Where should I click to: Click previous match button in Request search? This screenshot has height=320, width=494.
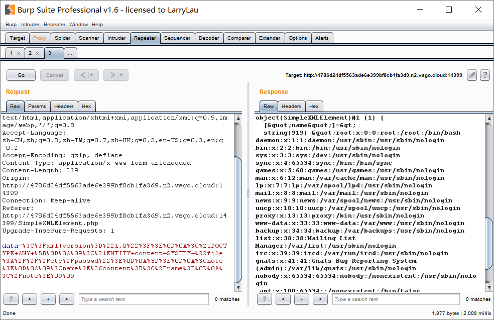pos(30,299)
